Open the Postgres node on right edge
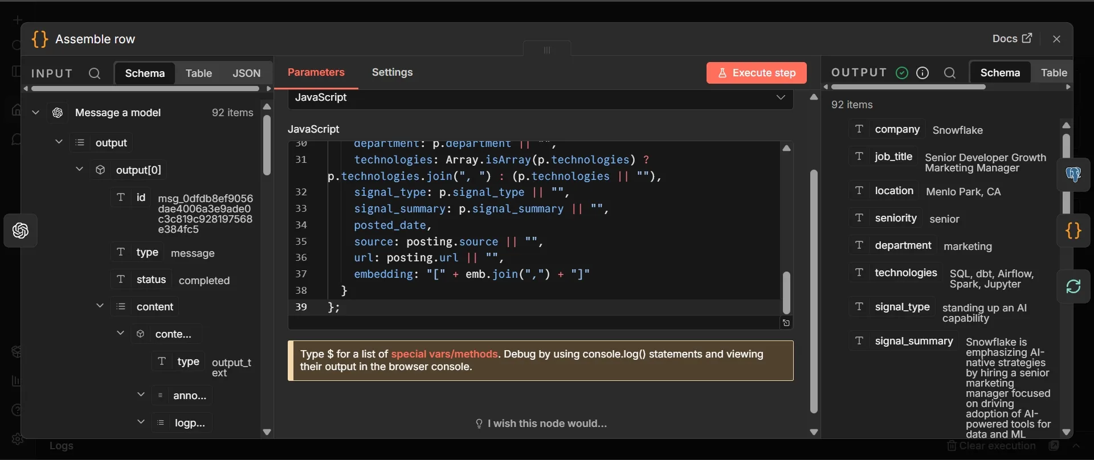 click(x=1073, y=174)
